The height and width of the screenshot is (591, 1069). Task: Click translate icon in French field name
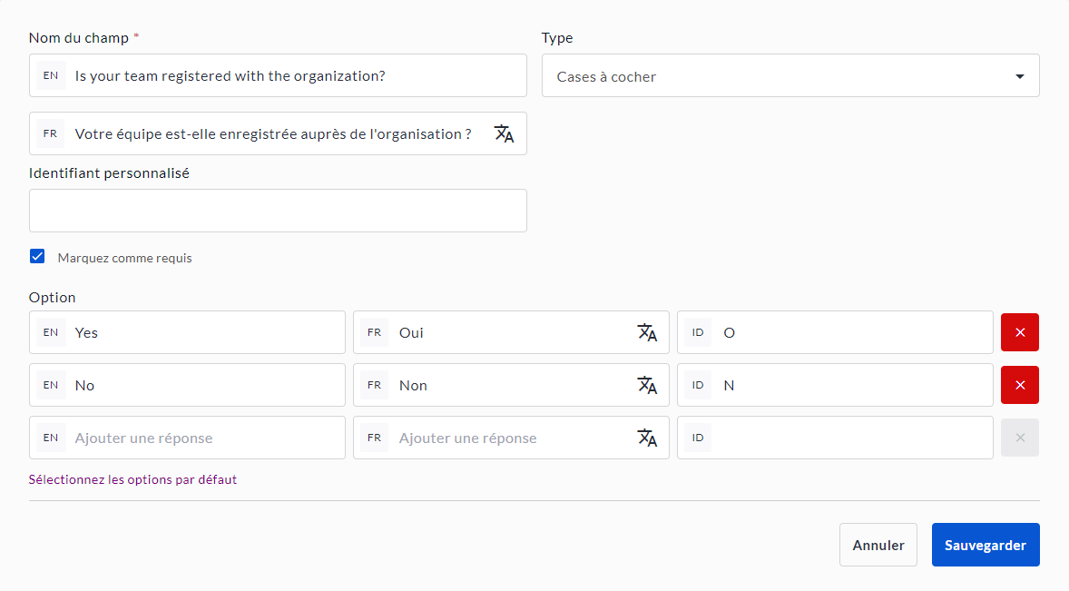point(504,134)
